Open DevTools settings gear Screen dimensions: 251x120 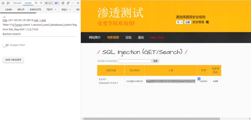pos(63,3)
